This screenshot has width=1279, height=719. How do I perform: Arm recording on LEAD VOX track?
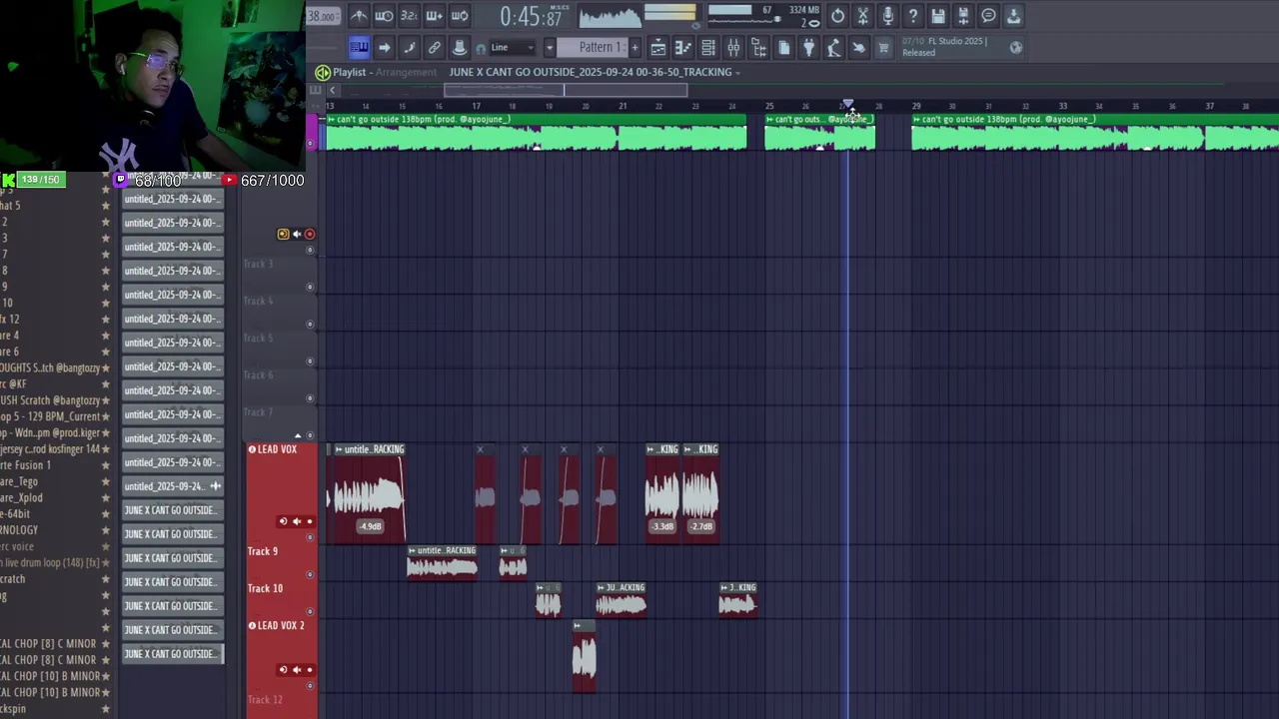pyautogui.click(x=309, y=521)
